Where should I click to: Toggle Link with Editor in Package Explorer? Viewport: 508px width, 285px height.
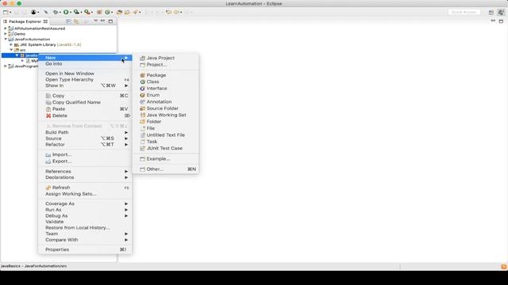[76, 21]
